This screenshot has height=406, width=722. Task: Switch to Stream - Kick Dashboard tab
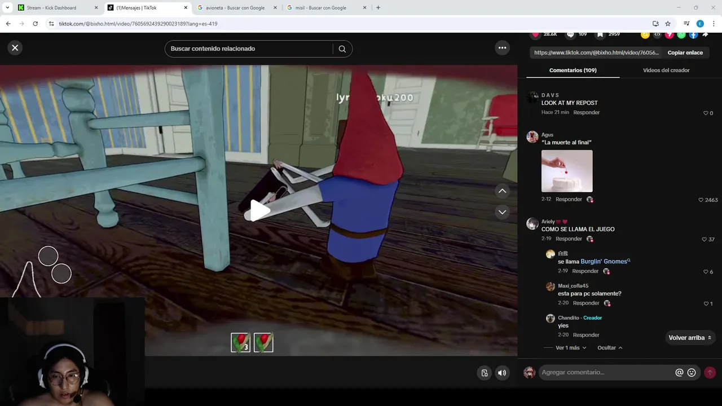click(x=52, y=8)
